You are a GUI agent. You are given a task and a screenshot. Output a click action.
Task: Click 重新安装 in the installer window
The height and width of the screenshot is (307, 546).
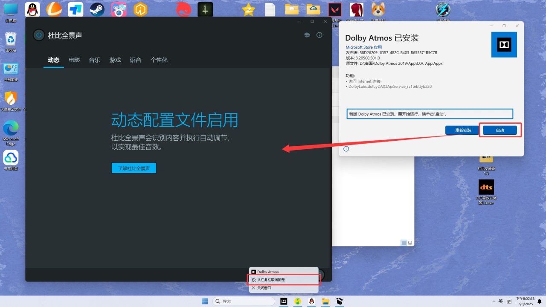[463, 130]
